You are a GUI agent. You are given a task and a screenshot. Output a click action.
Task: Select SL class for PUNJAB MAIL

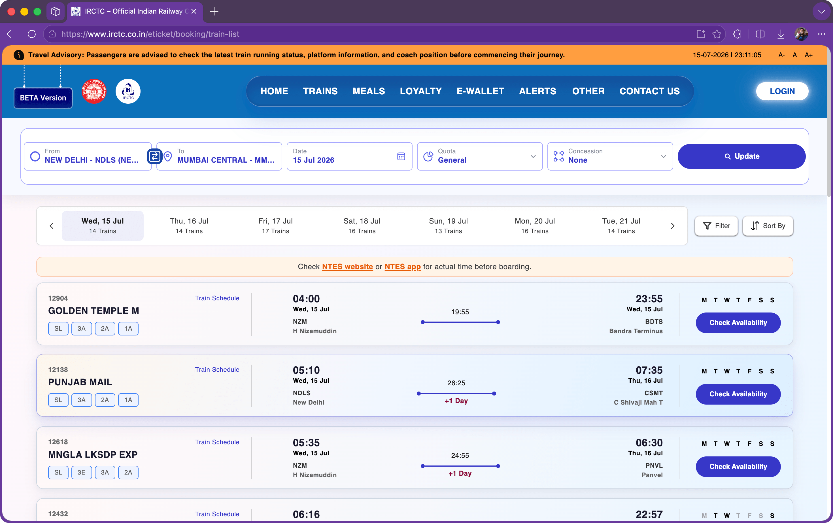pos(58,400)
